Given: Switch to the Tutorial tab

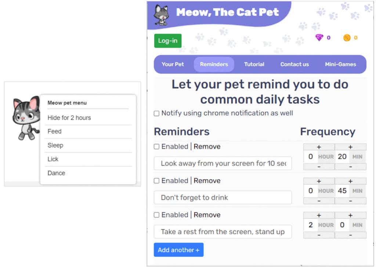Looking at the screenshot, I should pos(254,64).
